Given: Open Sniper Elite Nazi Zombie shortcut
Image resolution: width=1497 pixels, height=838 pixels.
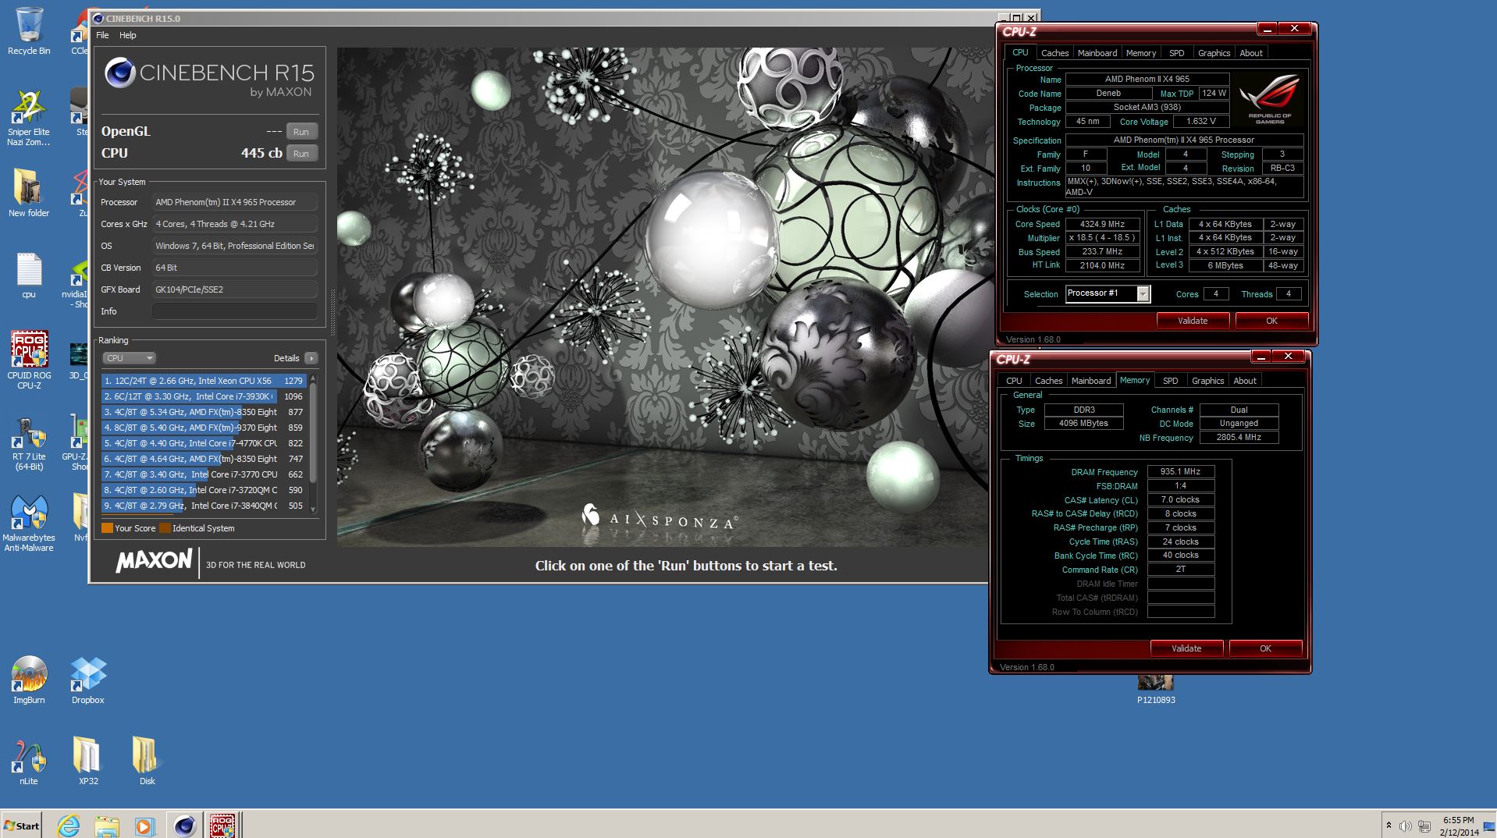Looking at the screenshot, I should (x=29, y=117).
